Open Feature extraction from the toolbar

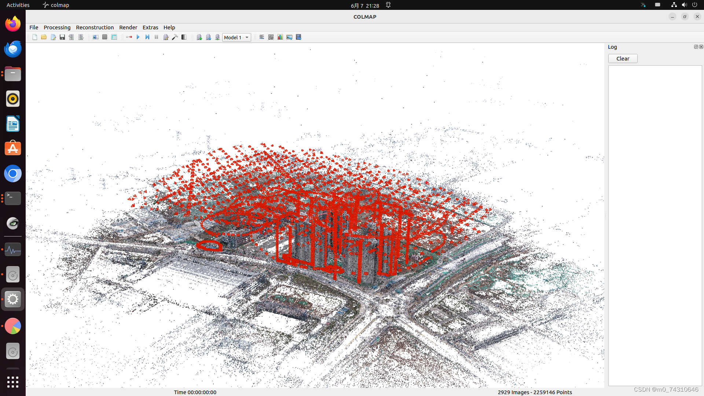[96, 37]
